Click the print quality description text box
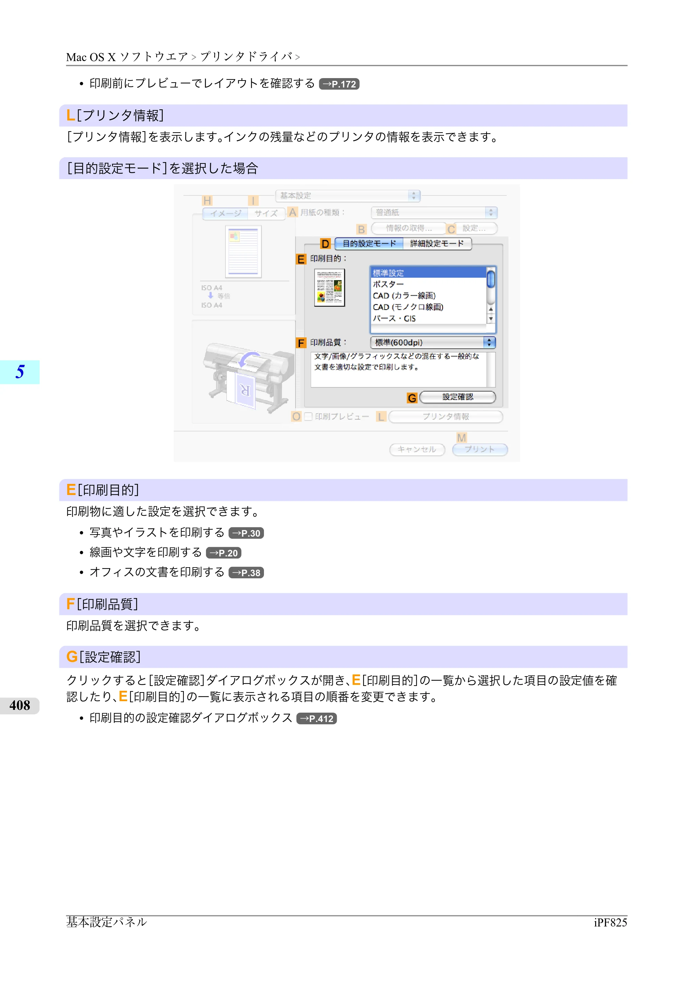 point(403,370)
